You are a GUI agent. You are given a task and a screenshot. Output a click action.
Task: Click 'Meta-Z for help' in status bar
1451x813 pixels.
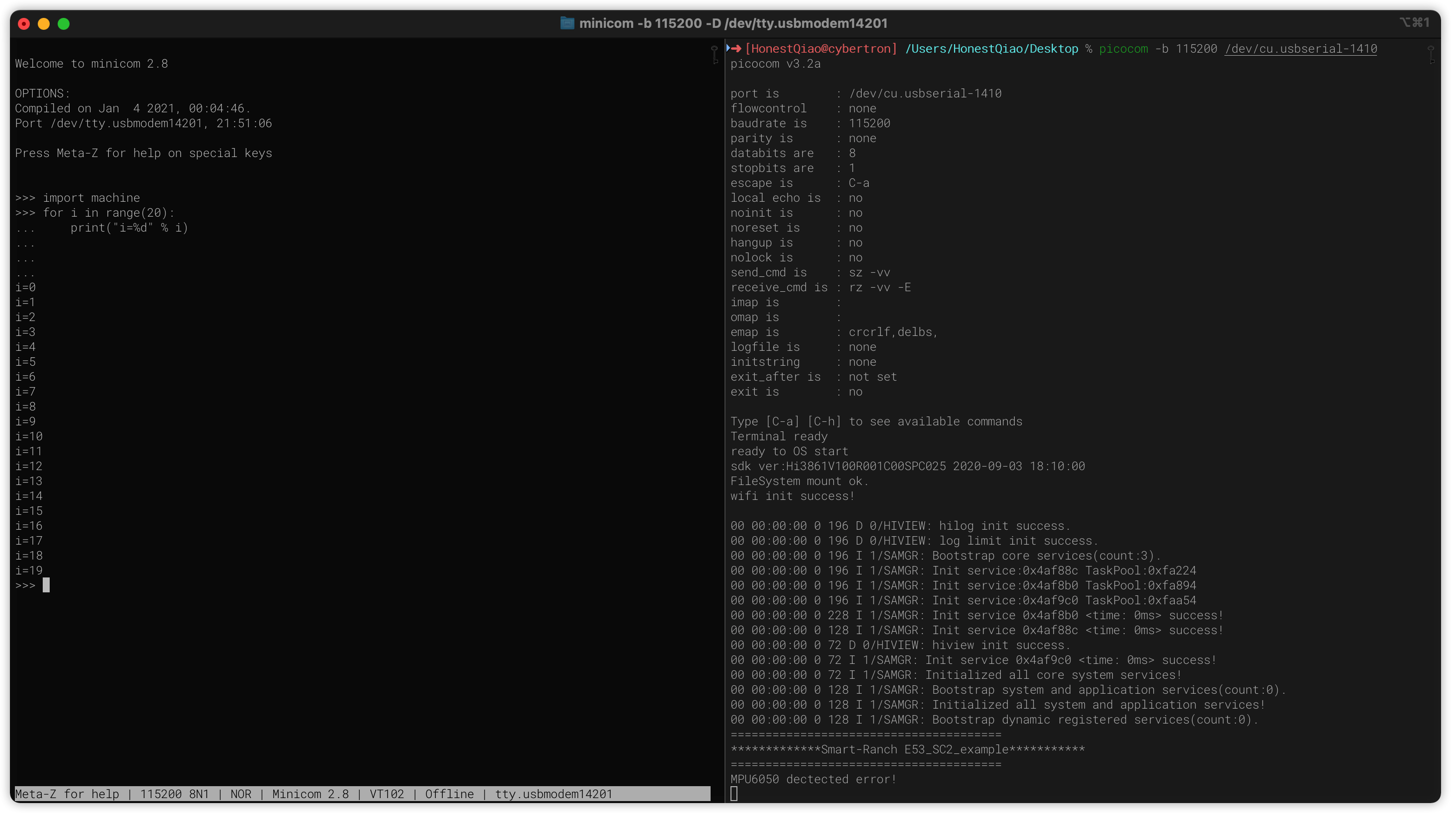(67, 795)
